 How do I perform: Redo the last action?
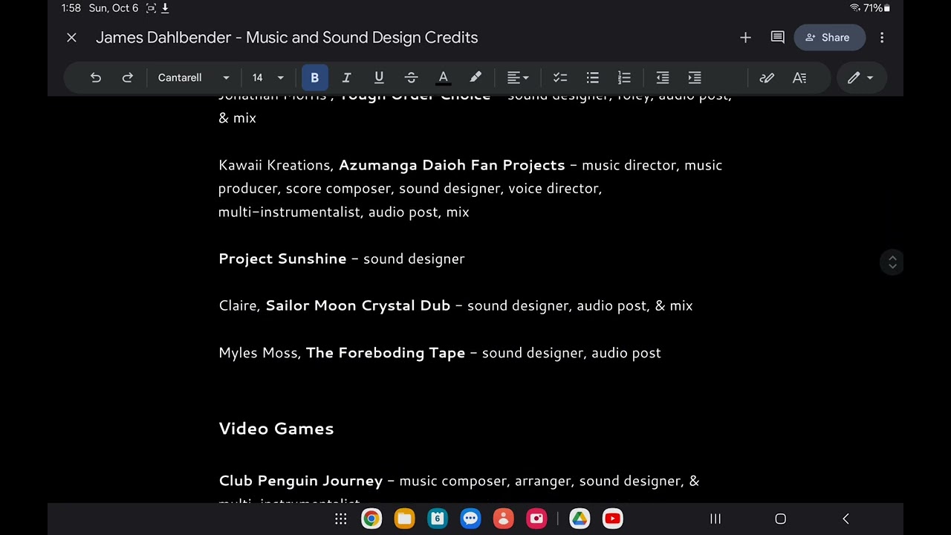point(128,77)
